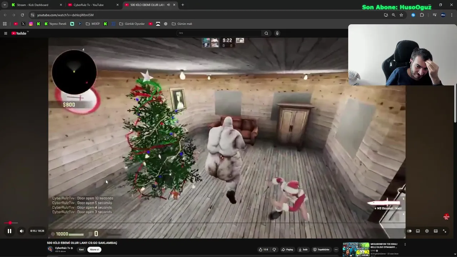Switch to theater mode view
The height and width of the screenshot is (257, 457).
pyautogui.click(x=436, y=231)
